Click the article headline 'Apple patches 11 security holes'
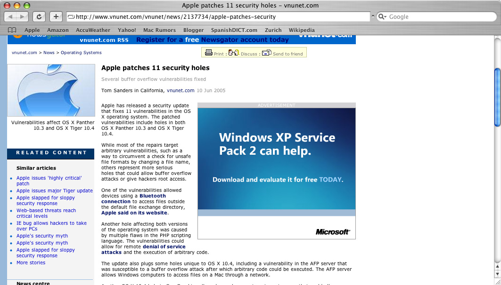 pos(155,68)
